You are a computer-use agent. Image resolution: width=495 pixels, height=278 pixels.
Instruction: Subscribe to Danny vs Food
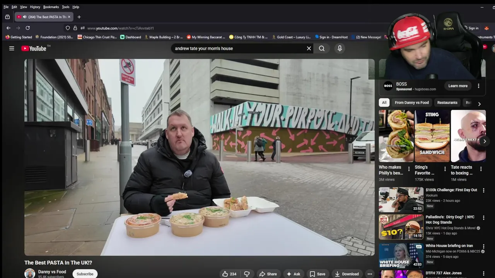click(85, 274)
